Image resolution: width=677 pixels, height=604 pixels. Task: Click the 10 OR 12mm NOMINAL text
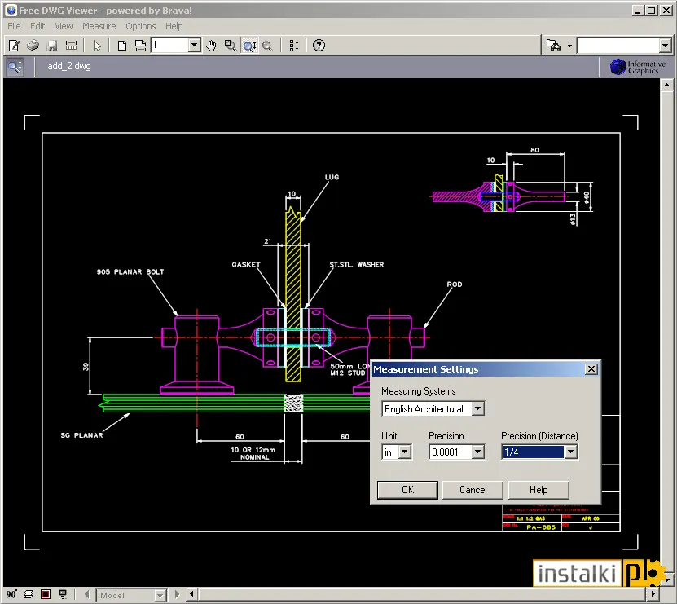click(x=253, y=453)
